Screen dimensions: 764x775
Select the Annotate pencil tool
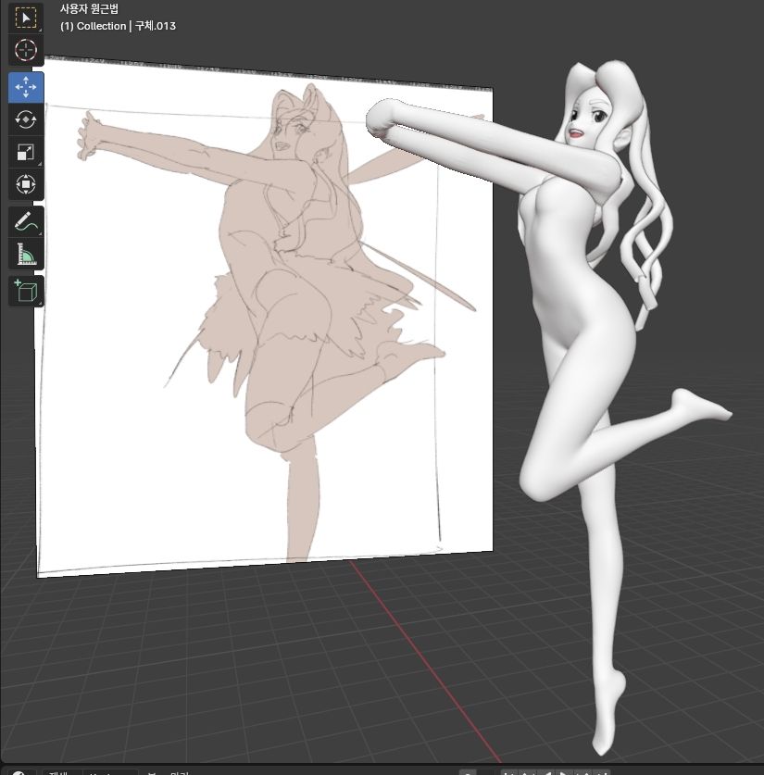pos(26,222)
